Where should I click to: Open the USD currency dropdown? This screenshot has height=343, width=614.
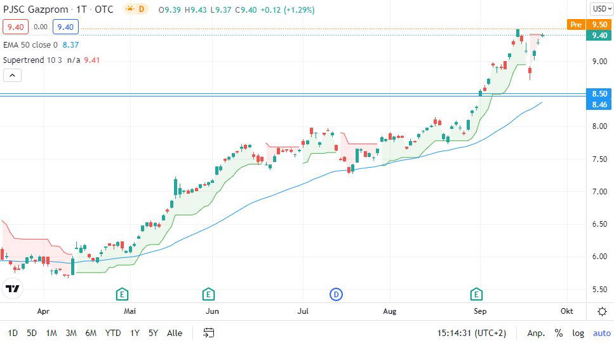pyautogui.click(x=602, y=9)
